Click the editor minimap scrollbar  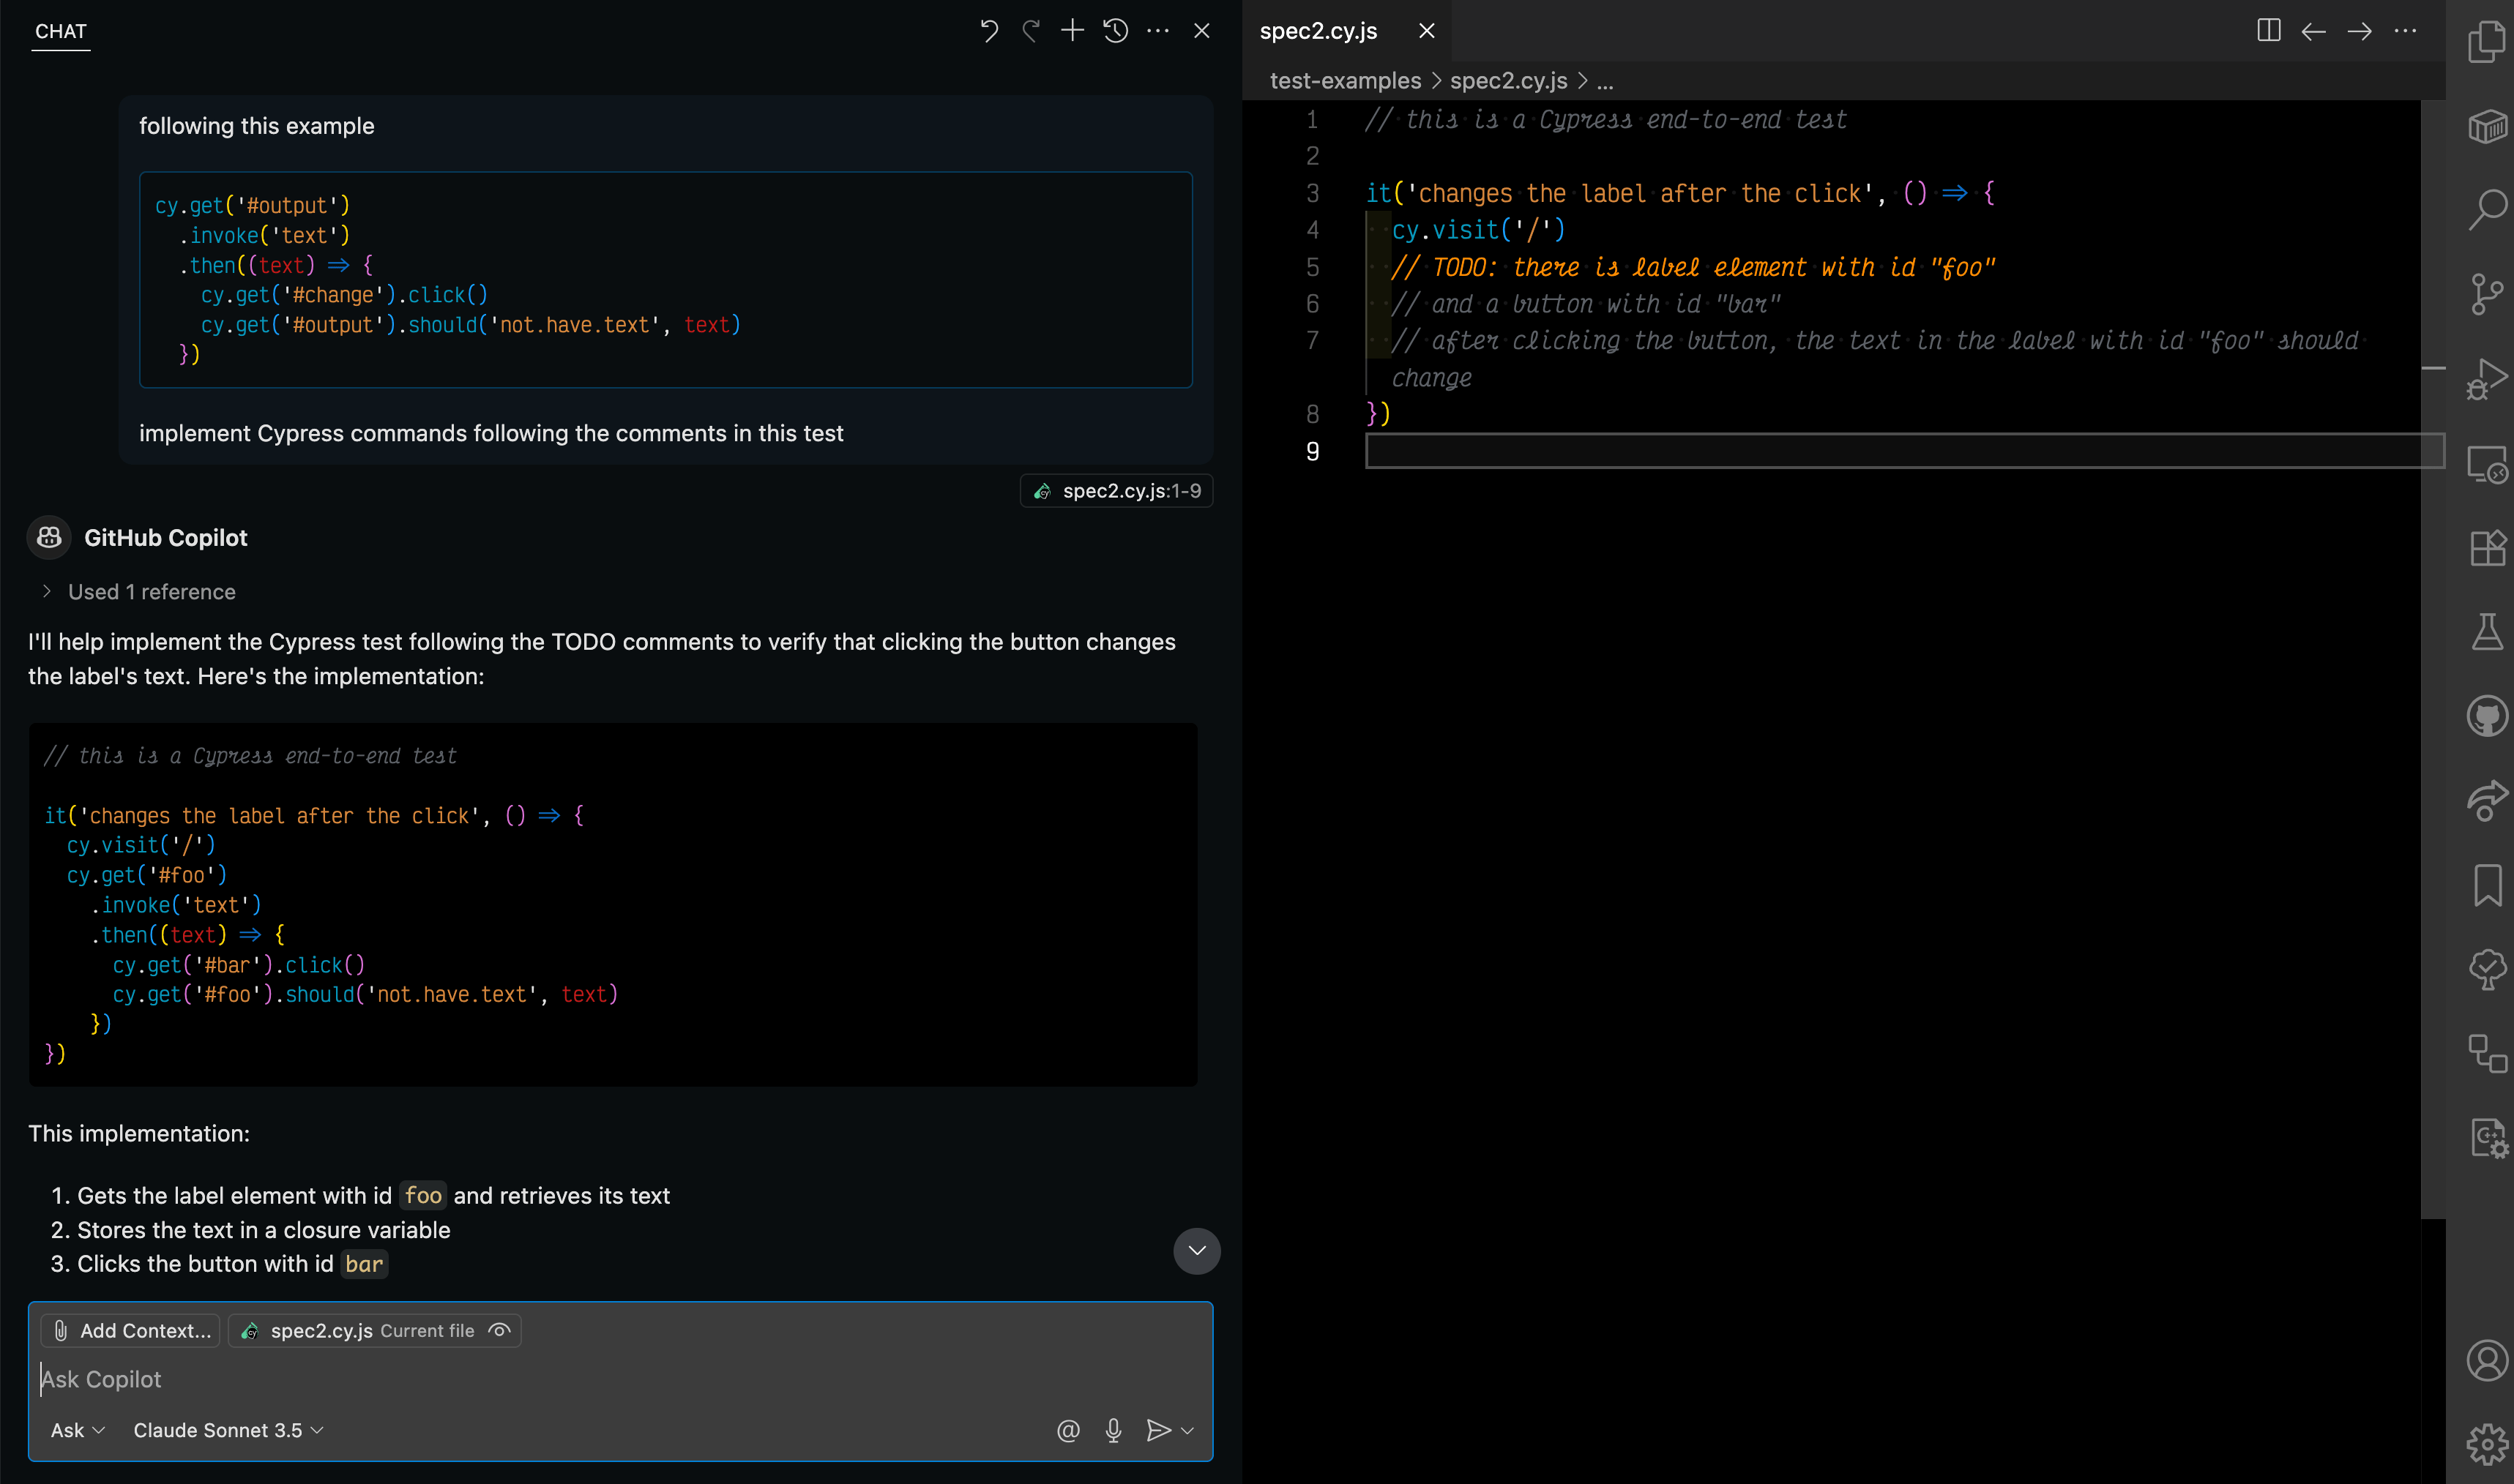coord(2433,660)
